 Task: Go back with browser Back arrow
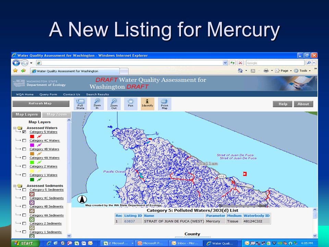coord(16,63)
